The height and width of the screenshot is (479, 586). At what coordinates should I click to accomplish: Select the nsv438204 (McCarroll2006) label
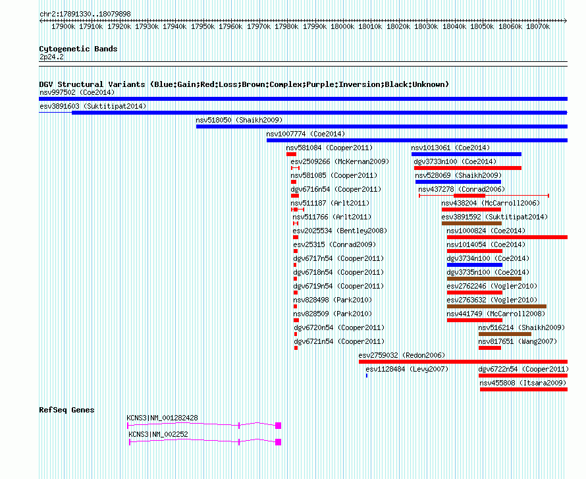point(491,203)
